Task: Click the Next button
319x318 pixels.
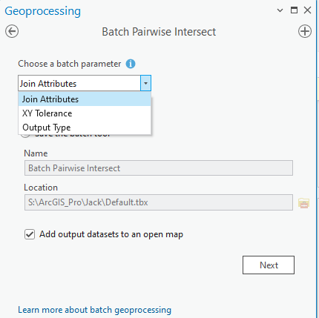Action: click(x=269, y=265)
